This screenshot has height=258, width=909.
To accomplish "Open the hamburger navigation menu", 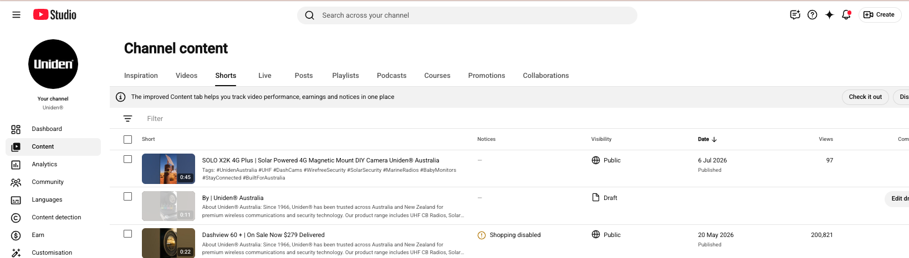I will click(x=16, y=15).
